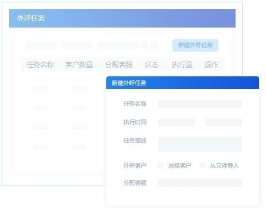
Task: Focus the 任务名称 input field in the dialog
Action: (200, 104)
